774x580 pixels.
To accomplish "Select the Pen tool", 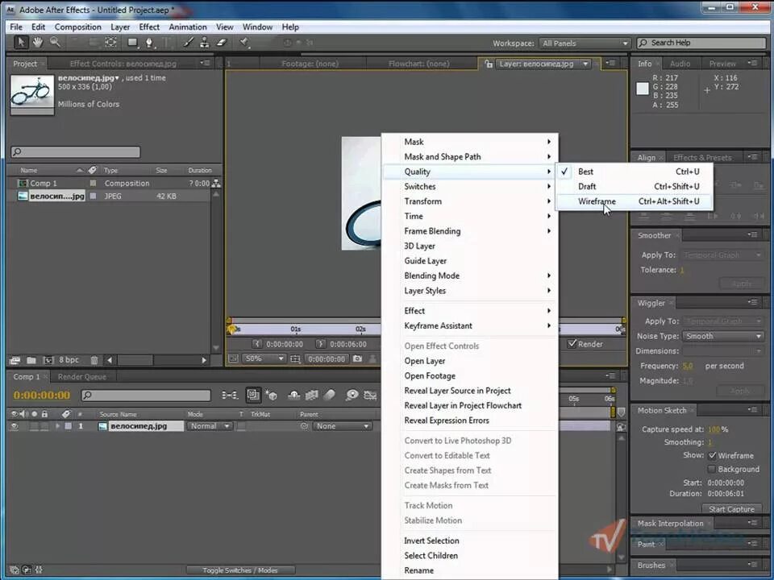I will [148, 43].
